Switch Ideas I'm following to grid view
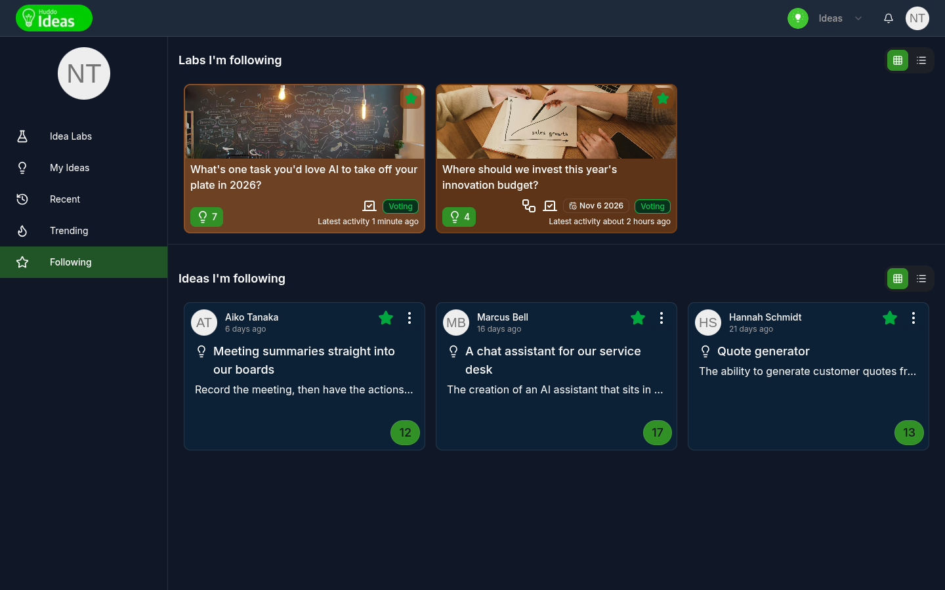This screenshot has width=945, height=590. coord(898,279)
